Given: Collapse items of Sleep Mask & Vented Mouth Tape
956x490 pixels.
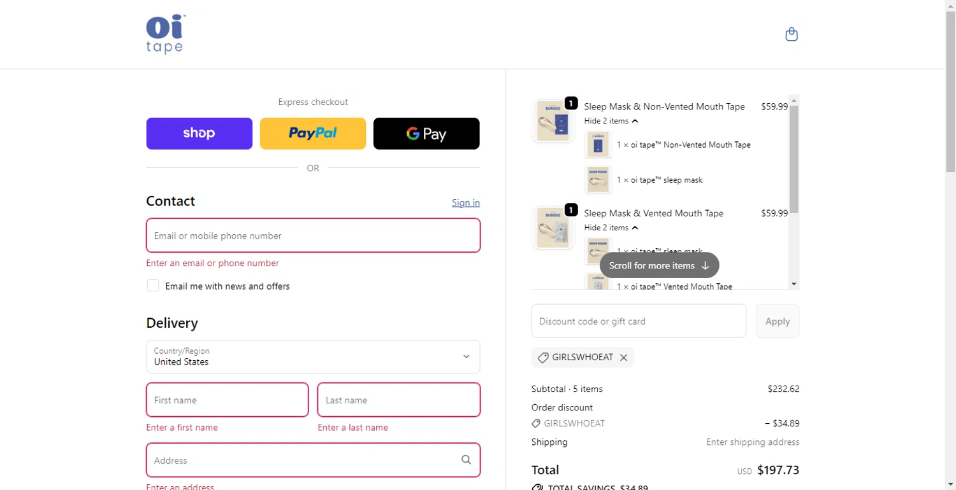Looking at the screenshot, I should [x=611, y=228].
